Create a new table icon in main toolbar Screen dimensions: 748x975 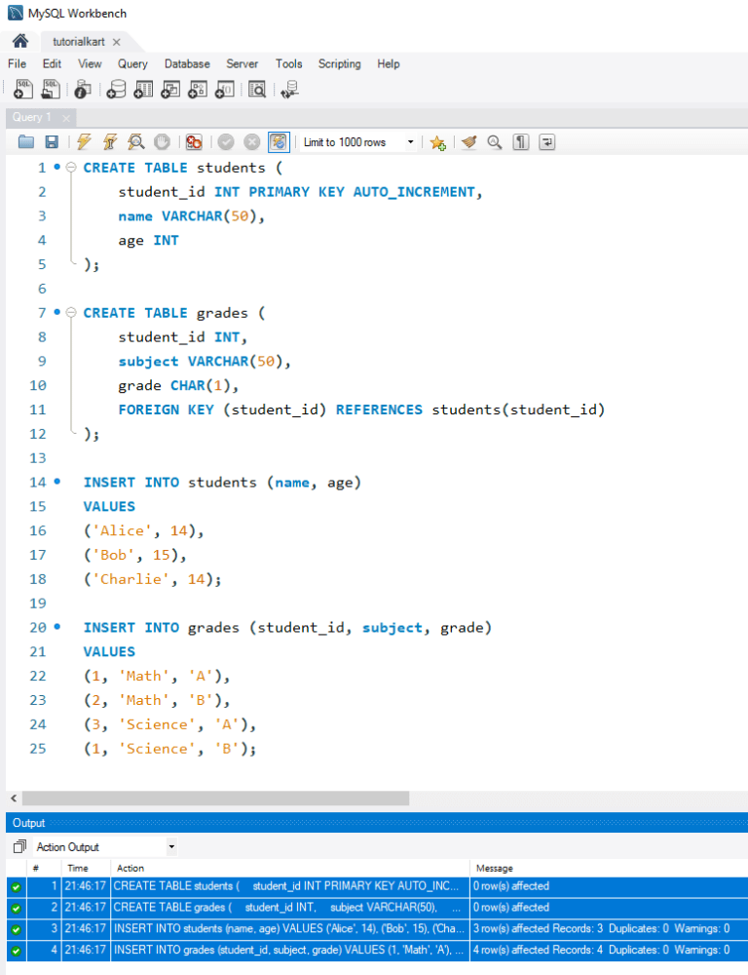click(x=143, y=90)
